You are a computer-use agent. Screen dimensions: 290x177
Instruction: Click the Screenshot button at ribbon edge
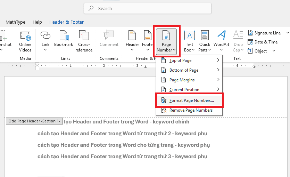(5, 41)
